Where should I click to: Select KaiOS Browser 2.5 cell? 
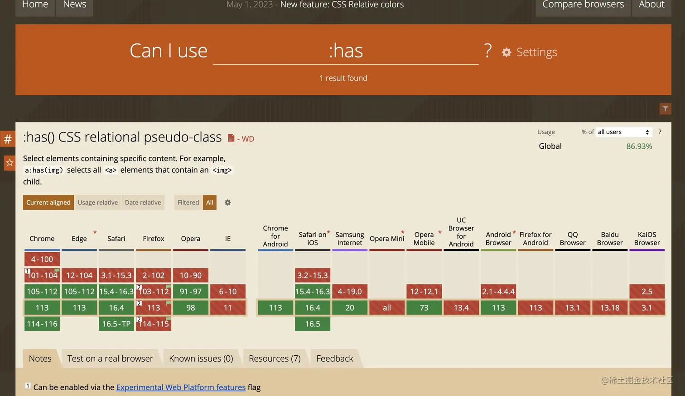647,292
